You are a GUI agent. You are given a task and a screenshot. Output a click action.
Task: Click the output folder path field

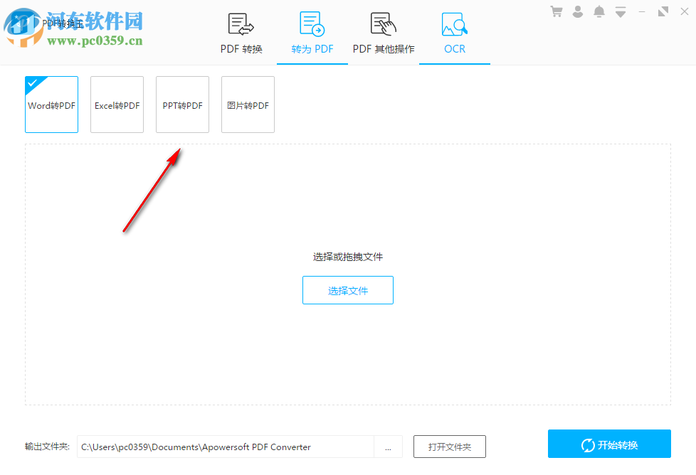(x=226, y=447)
